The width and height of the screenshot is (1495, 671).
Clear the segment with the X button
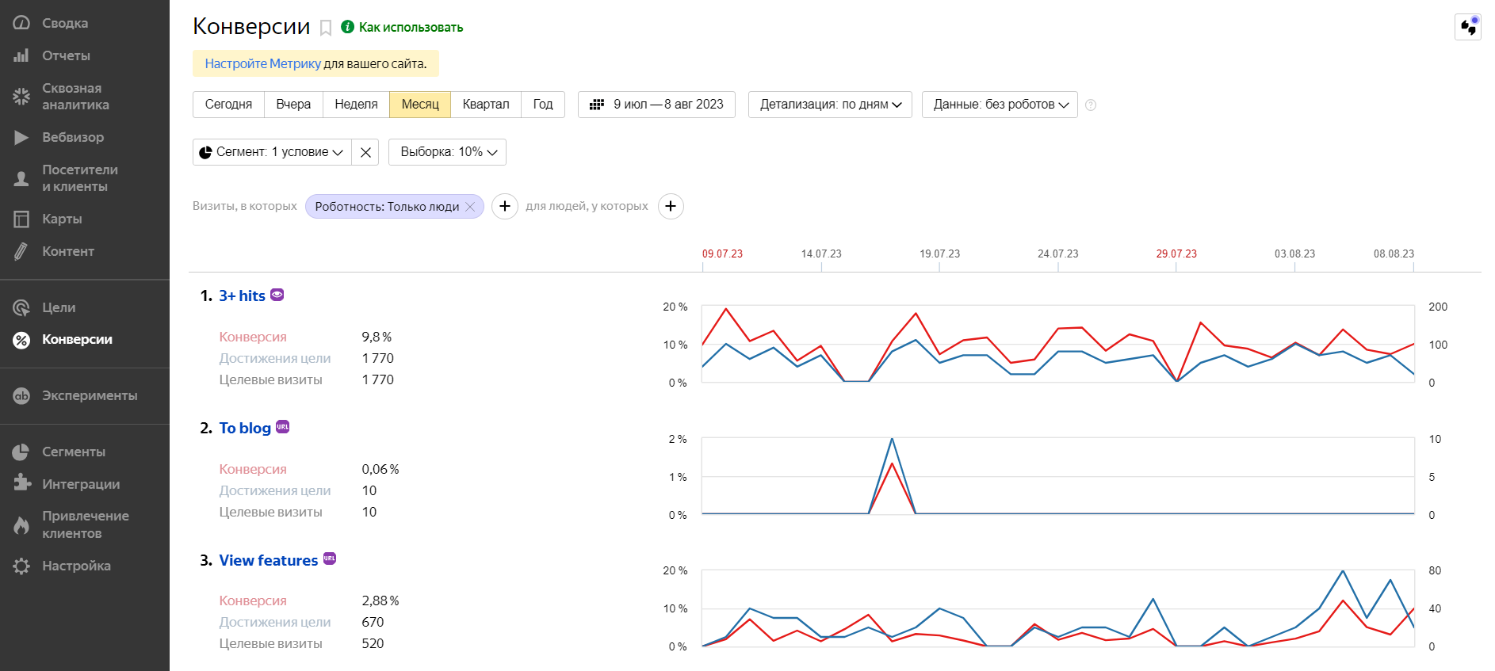365,152
